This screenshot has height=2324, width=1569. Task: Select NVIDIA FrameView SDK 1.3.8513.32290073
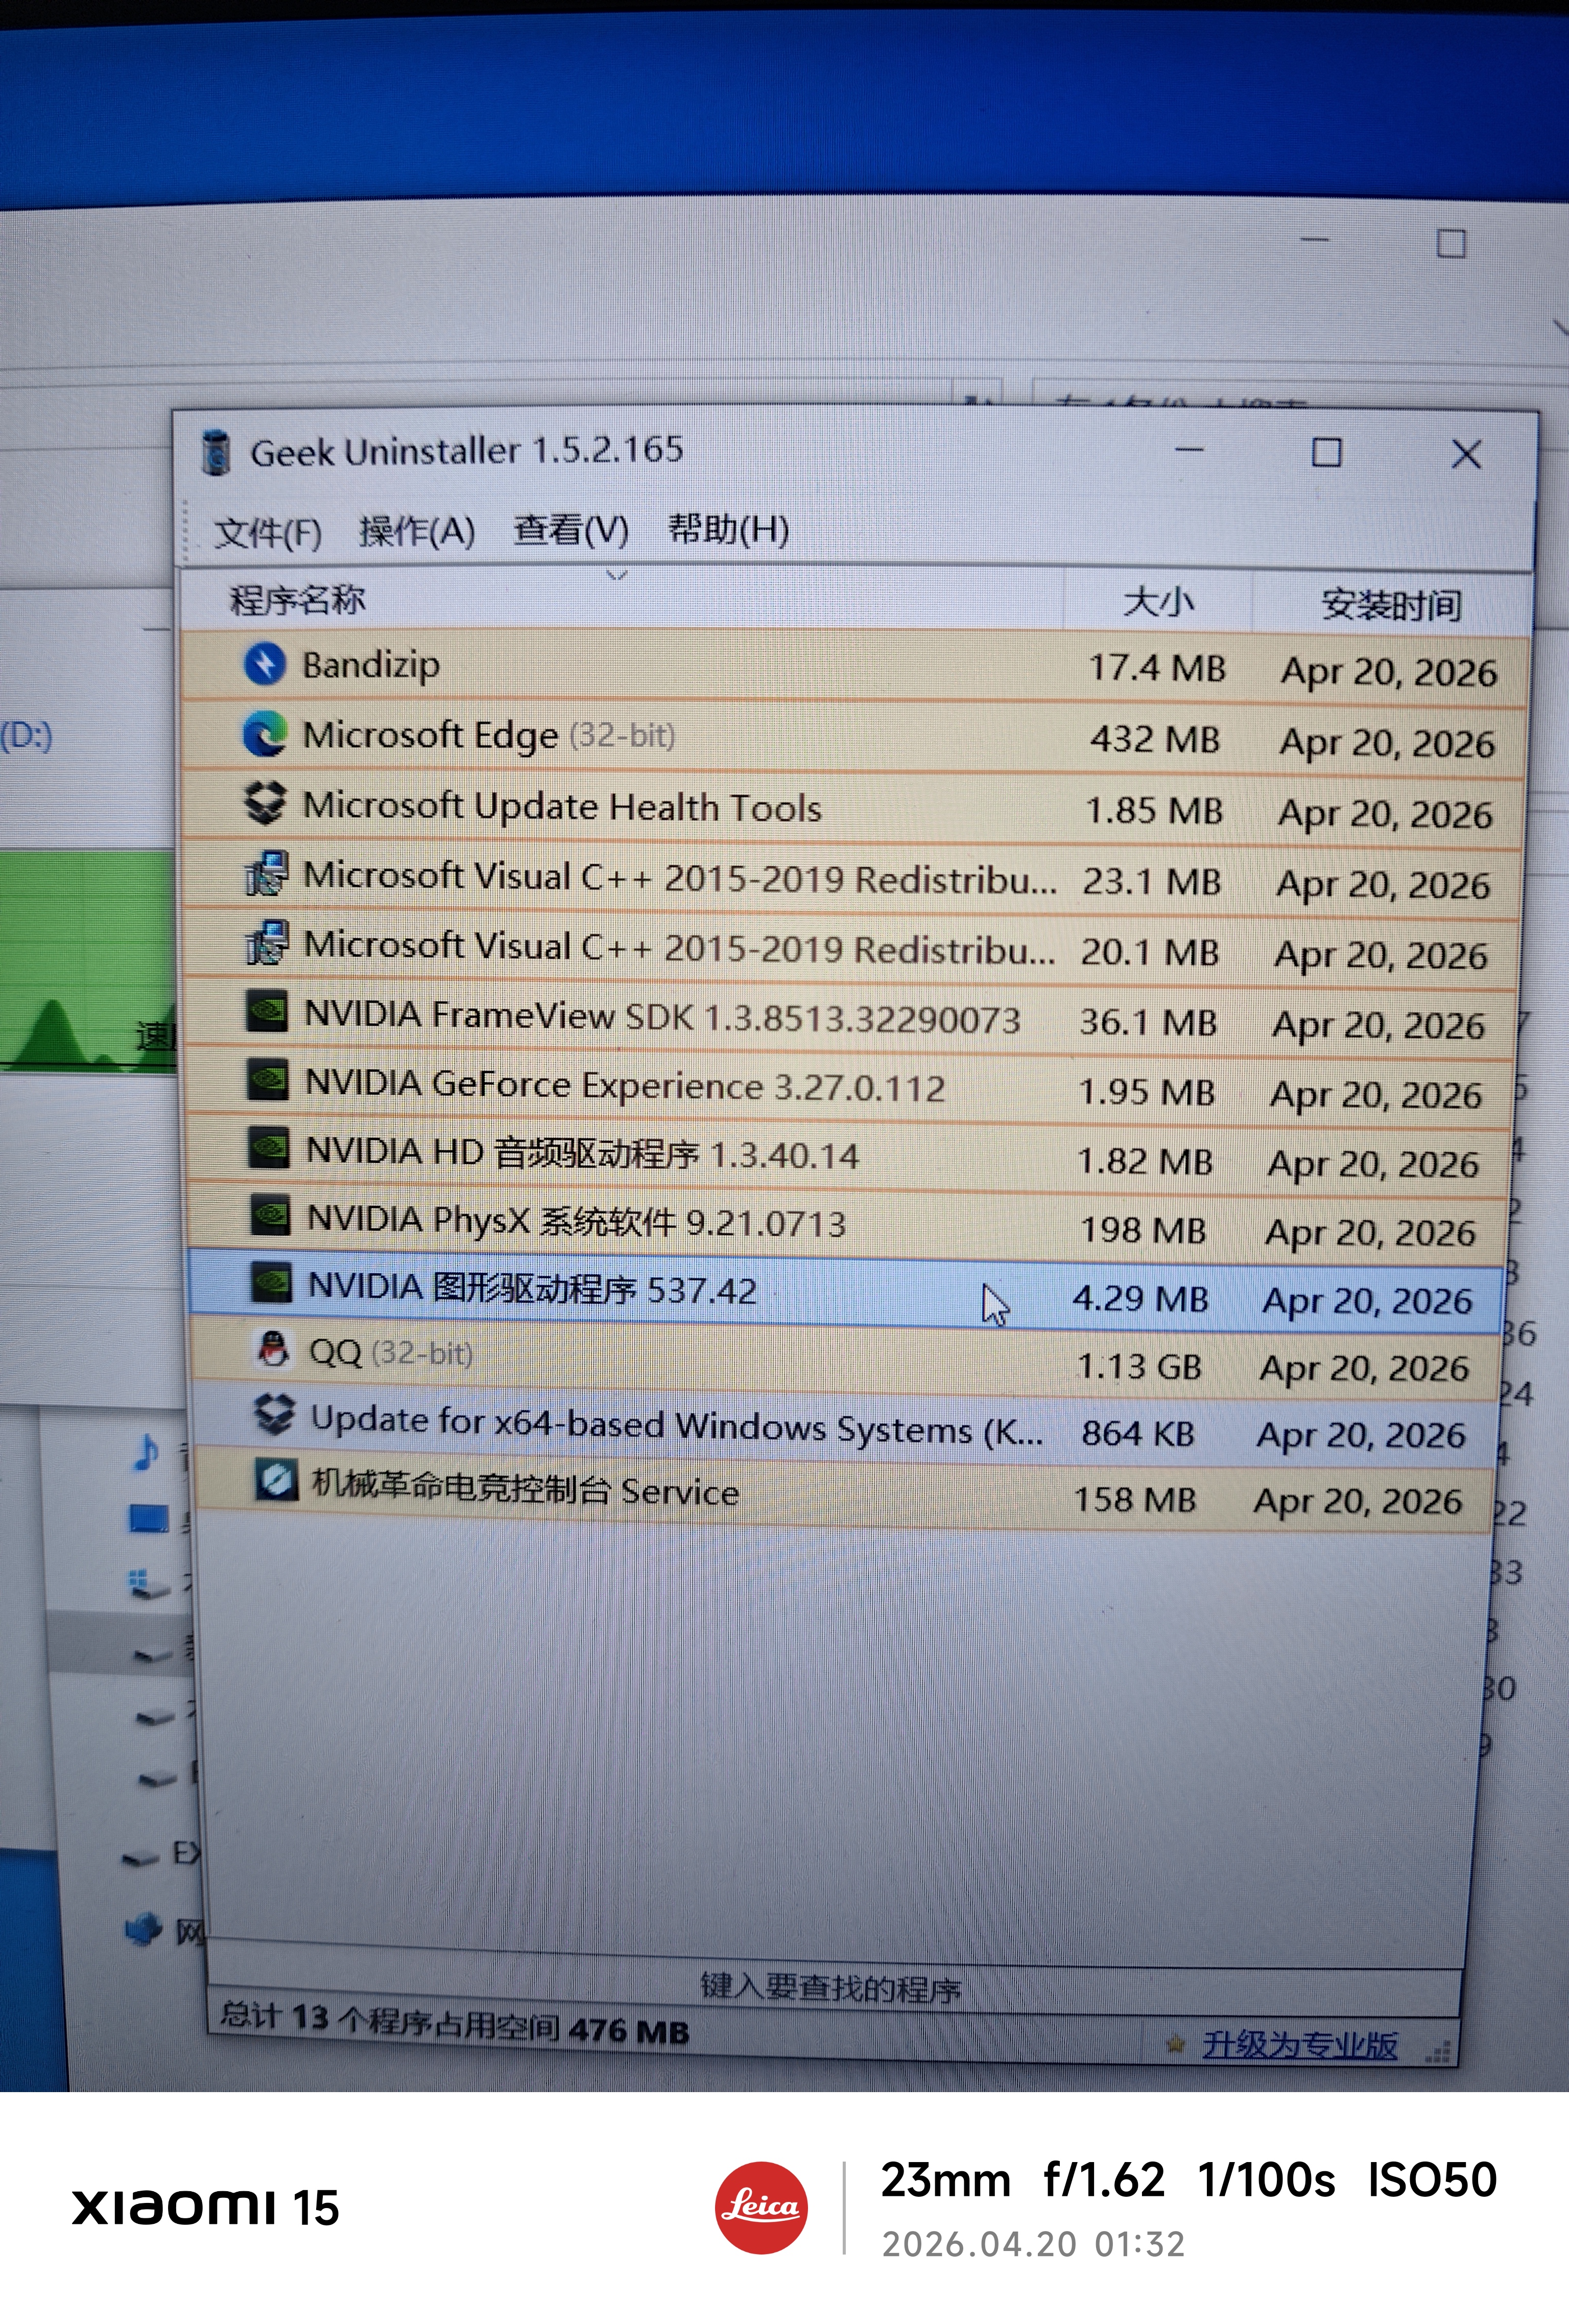coord(662,1016)
